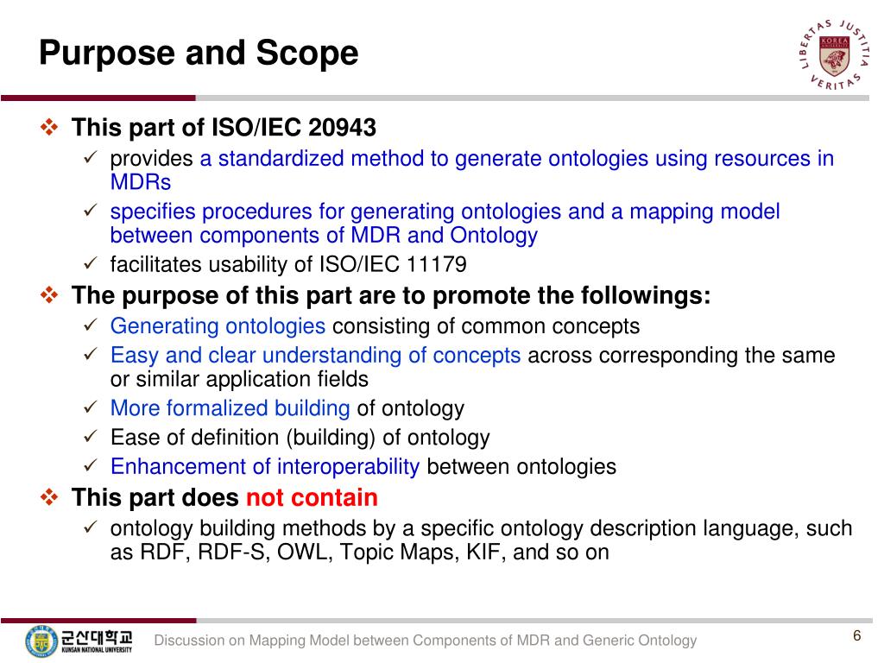Viewport: 884px width, 663px height.
Task: Click the blue text 'Enhancement of interoperability'
Action: coord(265,467)
